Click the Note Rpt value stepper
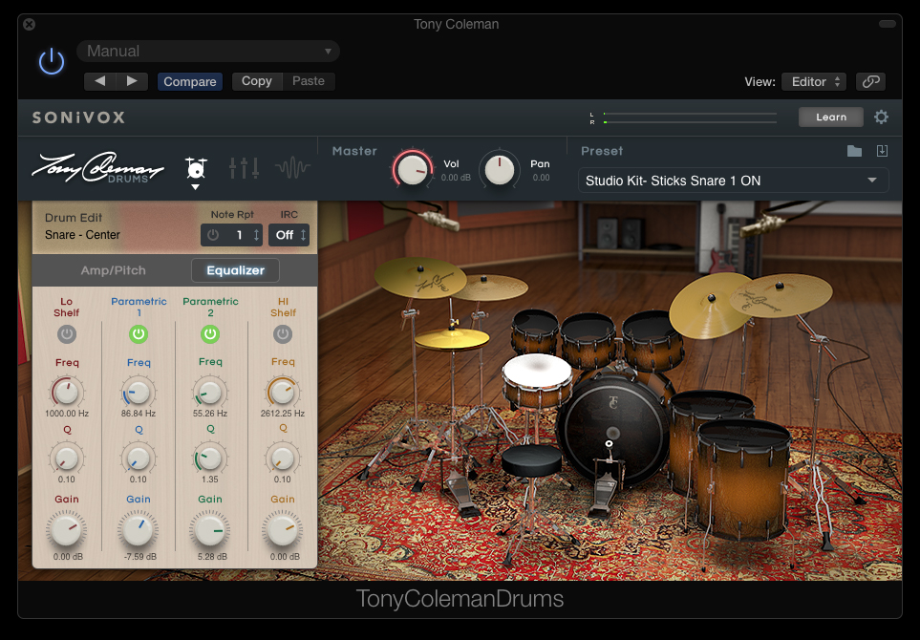Screen dimensions: 920x640 coord(256,235)
